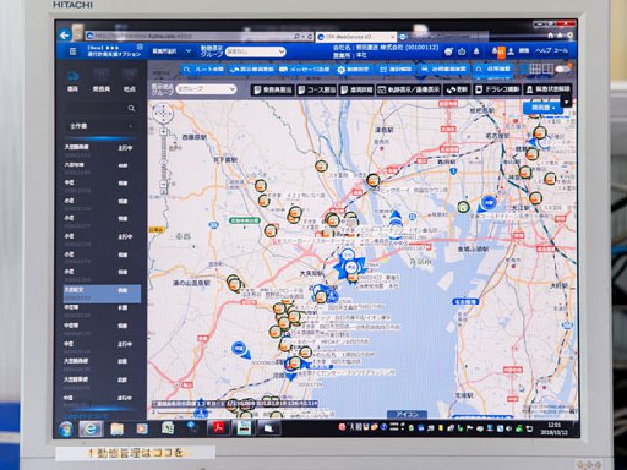Select the highlighted vehicle row in the sidebar
This screenshot has width=627, height=470.
(102, 294)
